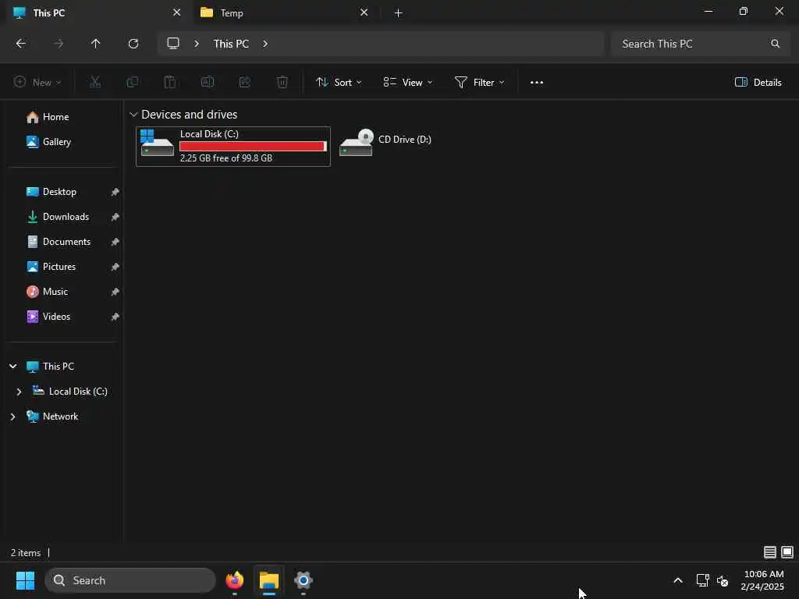Click chevron after This PC in address bar
The width and height of the screenshot is (799, 599).
(x=265, y=44)
